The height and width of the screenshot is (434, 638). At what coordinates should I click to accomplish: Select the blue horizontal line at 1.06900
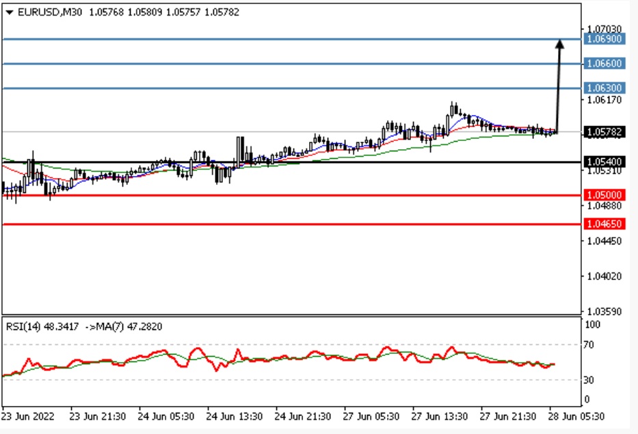coord(291,39)
